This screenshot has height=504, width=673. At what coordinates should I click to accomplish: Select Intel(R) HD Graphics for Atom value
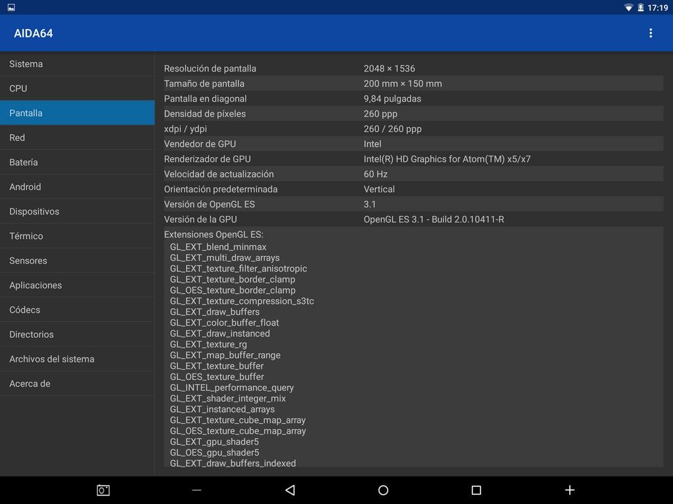[x=447, y=159]
